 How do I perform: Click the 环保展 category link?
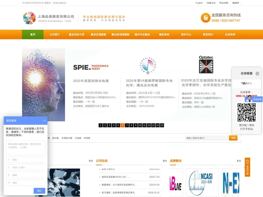click(x=87, y=138)
